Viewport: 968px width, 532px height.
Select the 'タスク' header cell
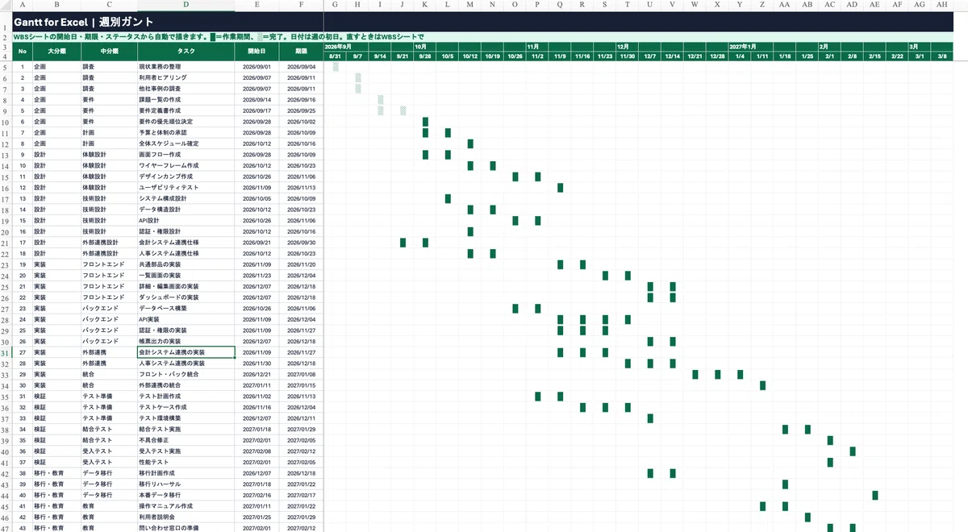186,51
